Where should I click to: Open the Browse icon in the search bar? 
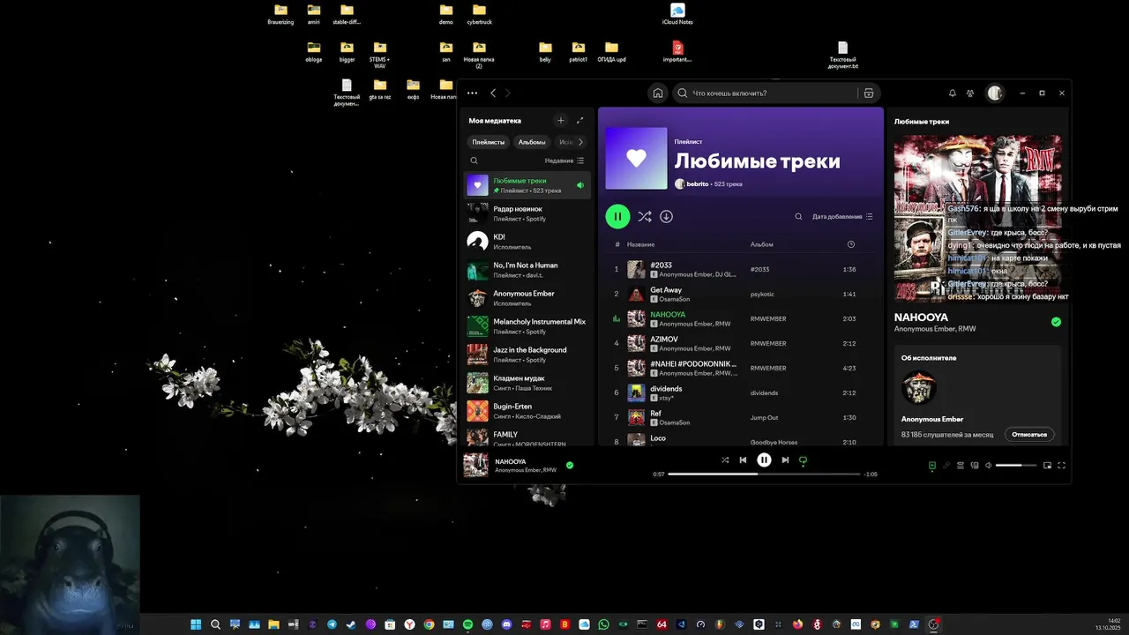(869, 93)
